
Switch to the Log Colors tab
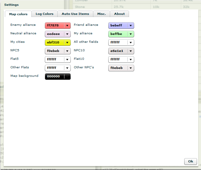click(44, 14)
